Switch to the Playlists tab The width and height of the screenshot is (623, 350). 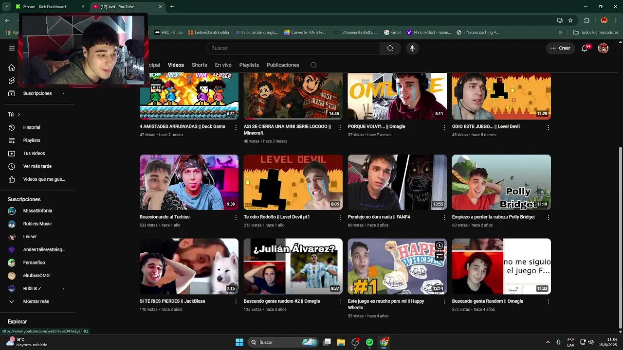pos(249,65)
